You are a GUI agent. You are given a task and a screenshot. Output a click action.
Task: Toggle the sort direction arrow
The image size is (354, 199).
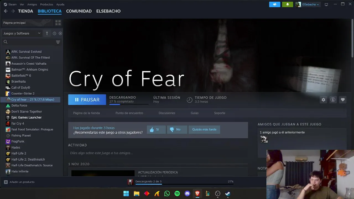pos(47,33)
